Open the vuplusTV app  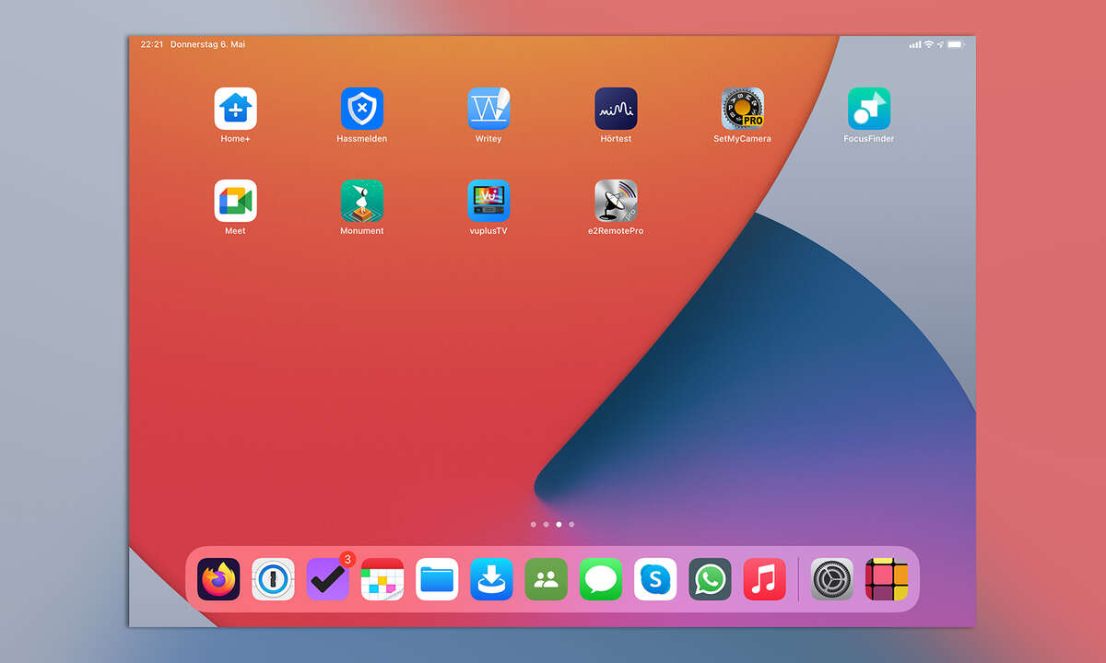click(488, 201)
